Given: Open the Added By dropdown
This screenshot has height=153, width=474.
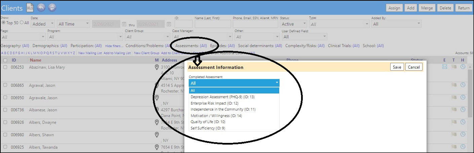Looking at the screenshot, I should pyautogui.click(x=396, y=24).
